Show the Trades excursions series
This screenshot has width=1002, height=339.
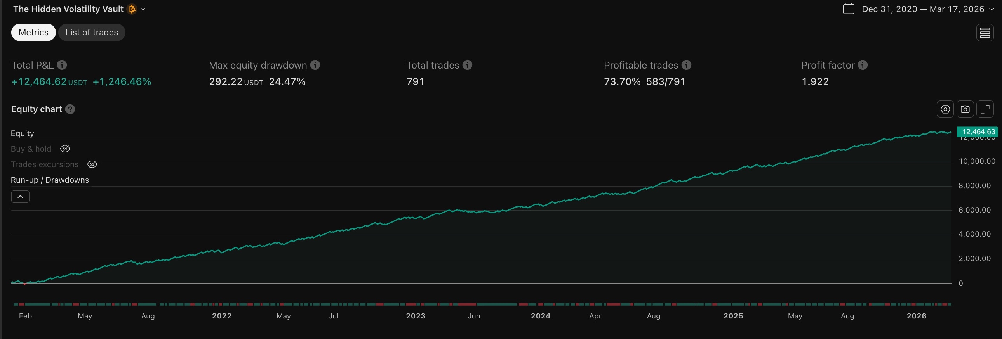pyautogui.click(x=92, y=164)
